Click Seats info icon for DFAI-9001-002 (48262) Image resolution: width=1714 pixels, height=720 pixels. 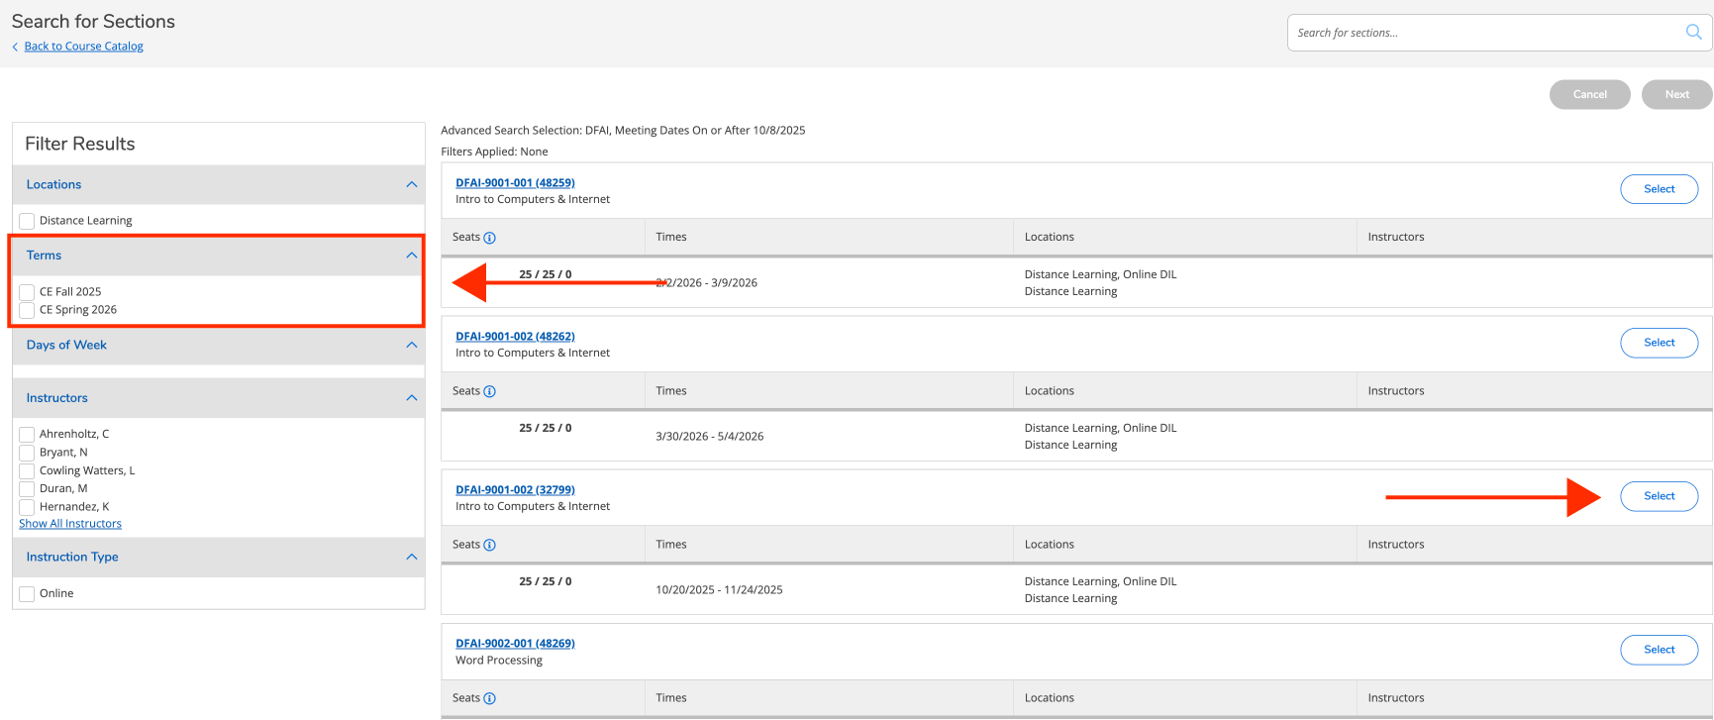pyautogui.click(x=489, y=391)
